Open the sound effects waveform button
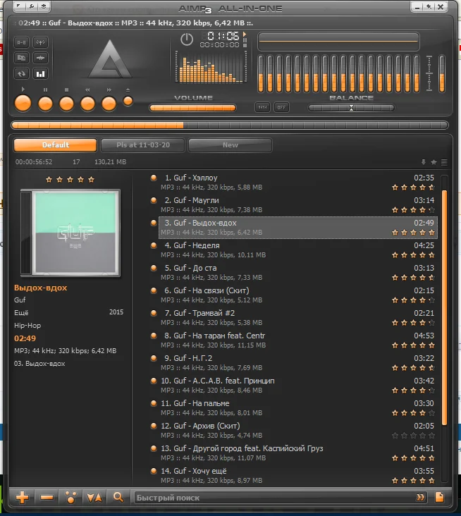Image resolution: width=461 pixels, height=516 pixels. point(40,58)
